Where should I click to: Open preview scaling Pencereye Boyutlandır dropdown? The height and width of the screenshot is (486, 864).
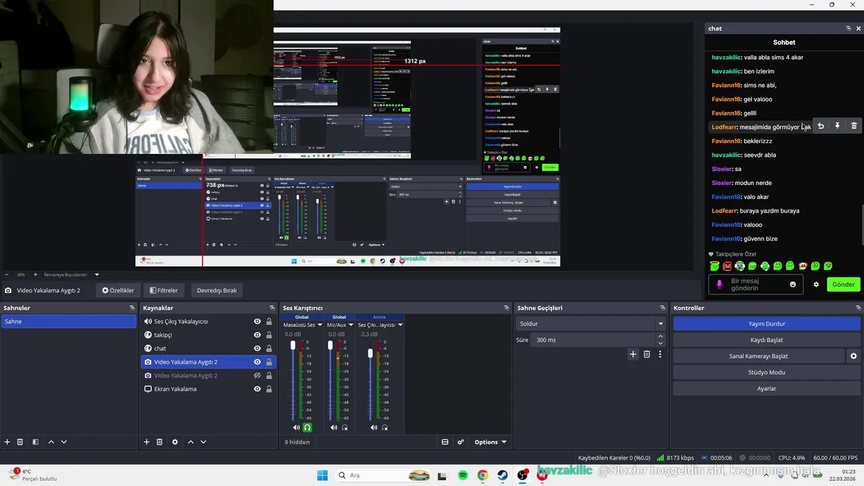point(97,275)
